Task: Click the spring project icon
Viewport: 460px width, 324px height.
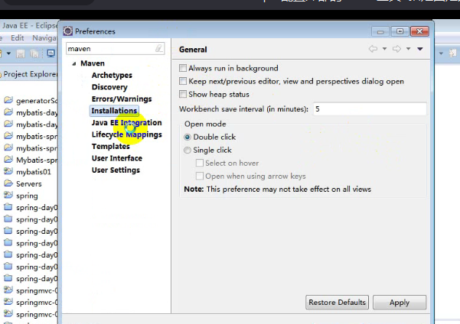Action: pos(8,196)
